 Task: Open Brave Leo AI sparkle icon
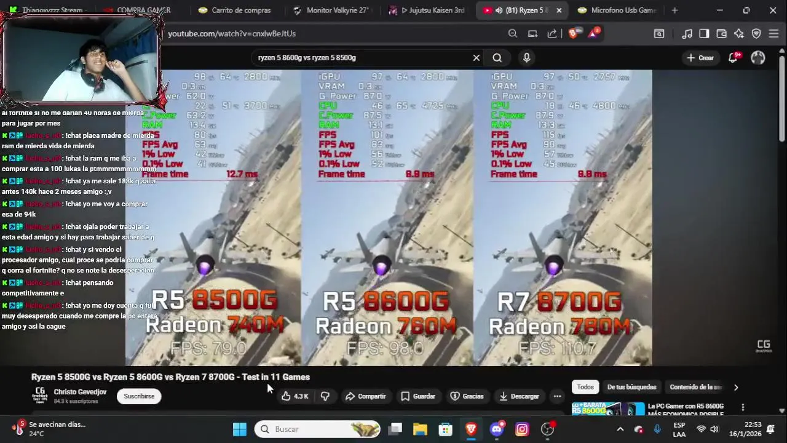(x=739, y=34)
